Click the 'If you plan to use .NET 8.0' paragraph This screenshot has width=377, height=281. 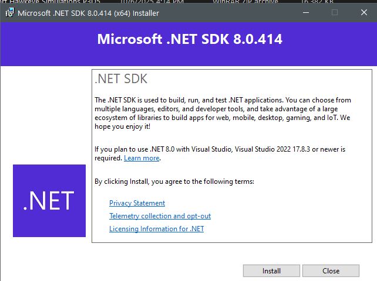220,154
